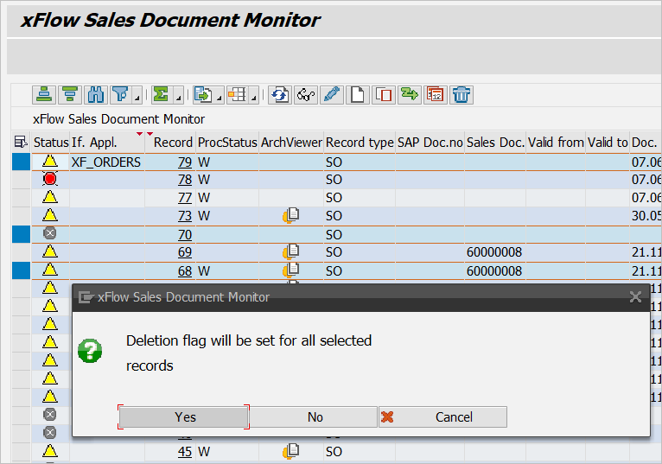Click the Record column header

pyautogui.click(x=173, y=143)
